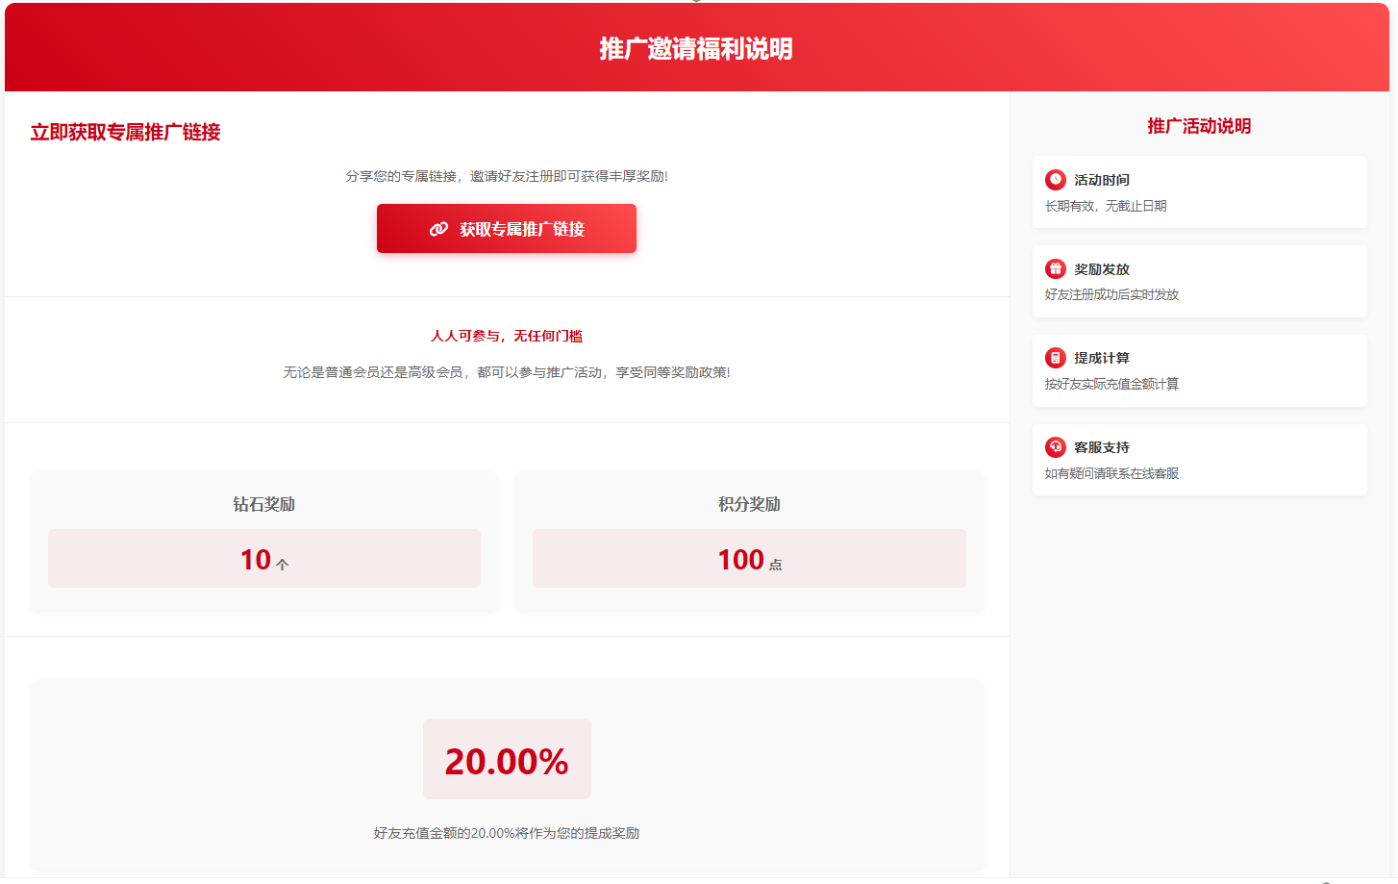Click the 100 点 points reward value
Viewport: 1398px width, 884px height.
[749, 559]
